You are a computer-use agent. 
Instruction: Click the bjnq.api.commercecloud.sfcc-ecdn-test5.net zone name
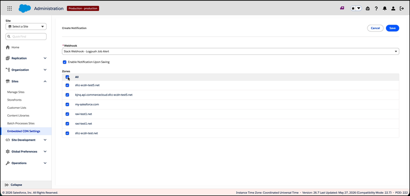[x=104, y=95]
